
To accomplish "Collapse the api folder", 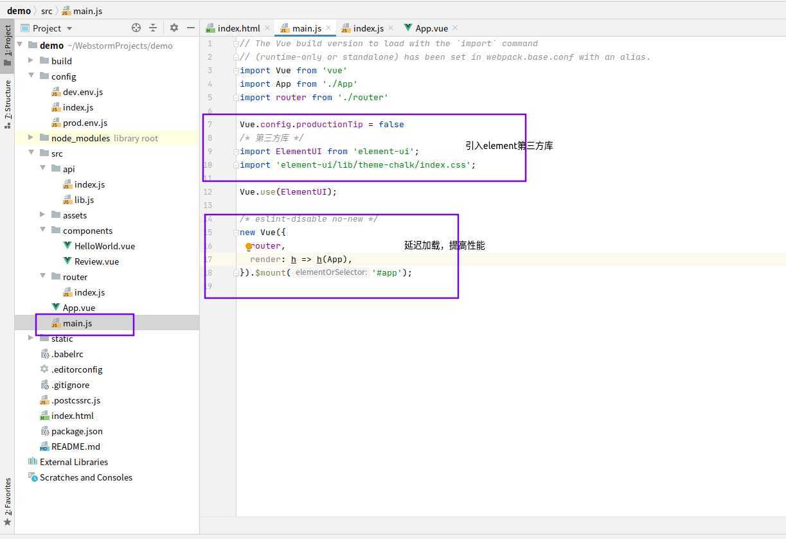I will [42, 169].
